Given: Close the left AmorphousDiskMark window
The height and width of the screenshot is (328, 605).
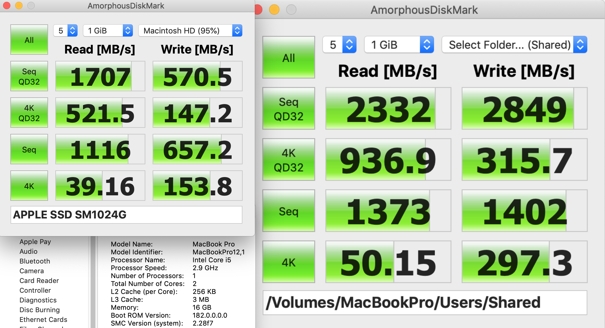Looking at the screenshot, I should (x=7, y=5).
